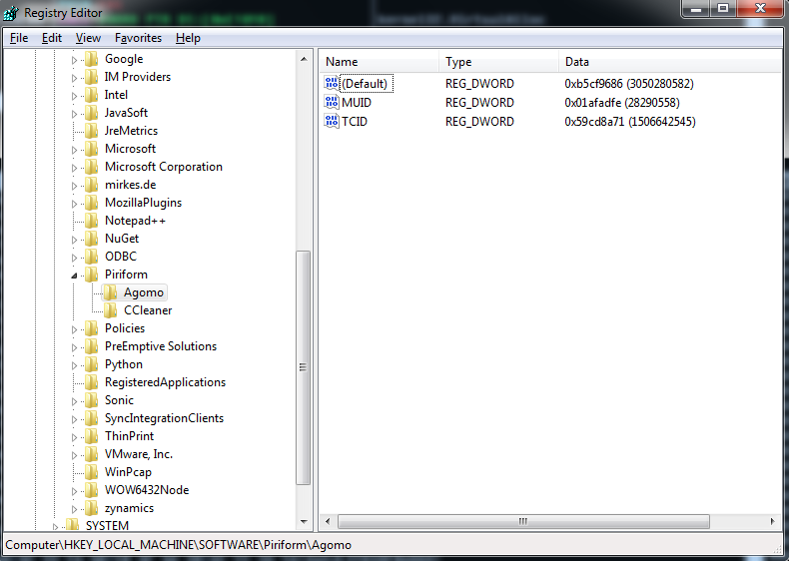The height and width of the screenshot is (561, 789).
Task: Click the Notepad++ folder icon
Action: point(92,221)
